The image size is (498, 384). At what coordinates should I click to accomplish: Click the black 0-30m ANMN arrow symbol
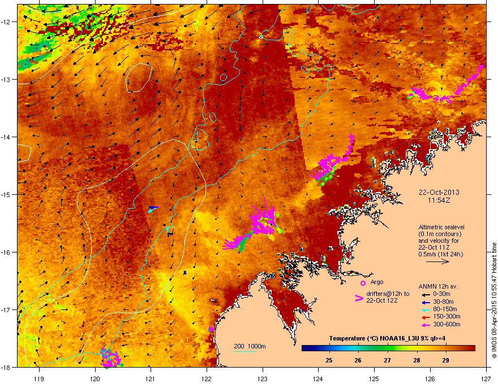tap(426, 294)
